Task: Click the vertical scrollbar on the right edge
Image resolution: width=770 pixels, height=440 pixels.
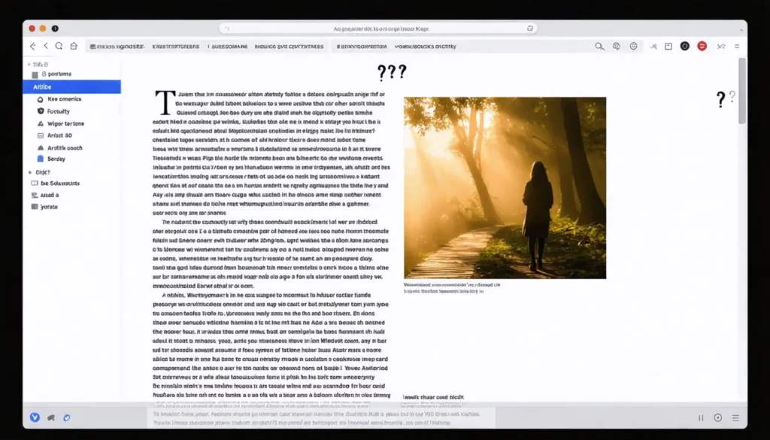Action: click(742, 90)
